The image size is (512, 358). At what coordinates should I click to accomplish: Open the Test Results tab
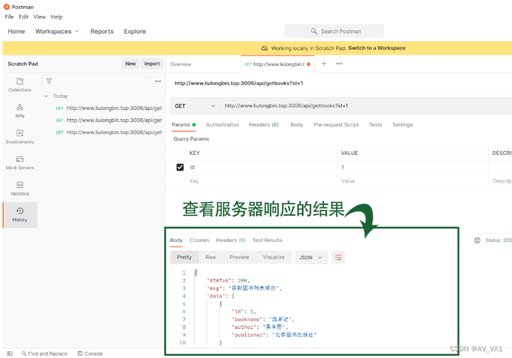[x=267, y=240]
